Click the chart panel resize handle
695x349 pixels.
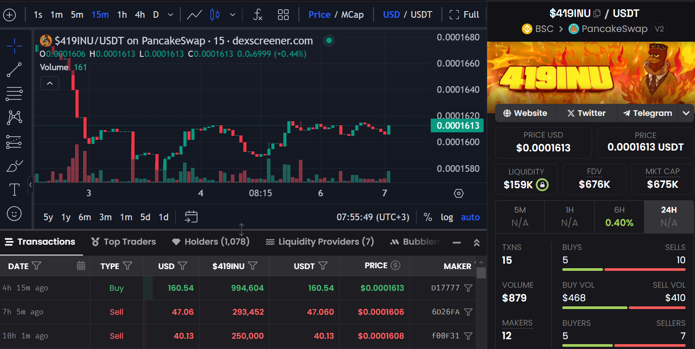coord(242,230)
